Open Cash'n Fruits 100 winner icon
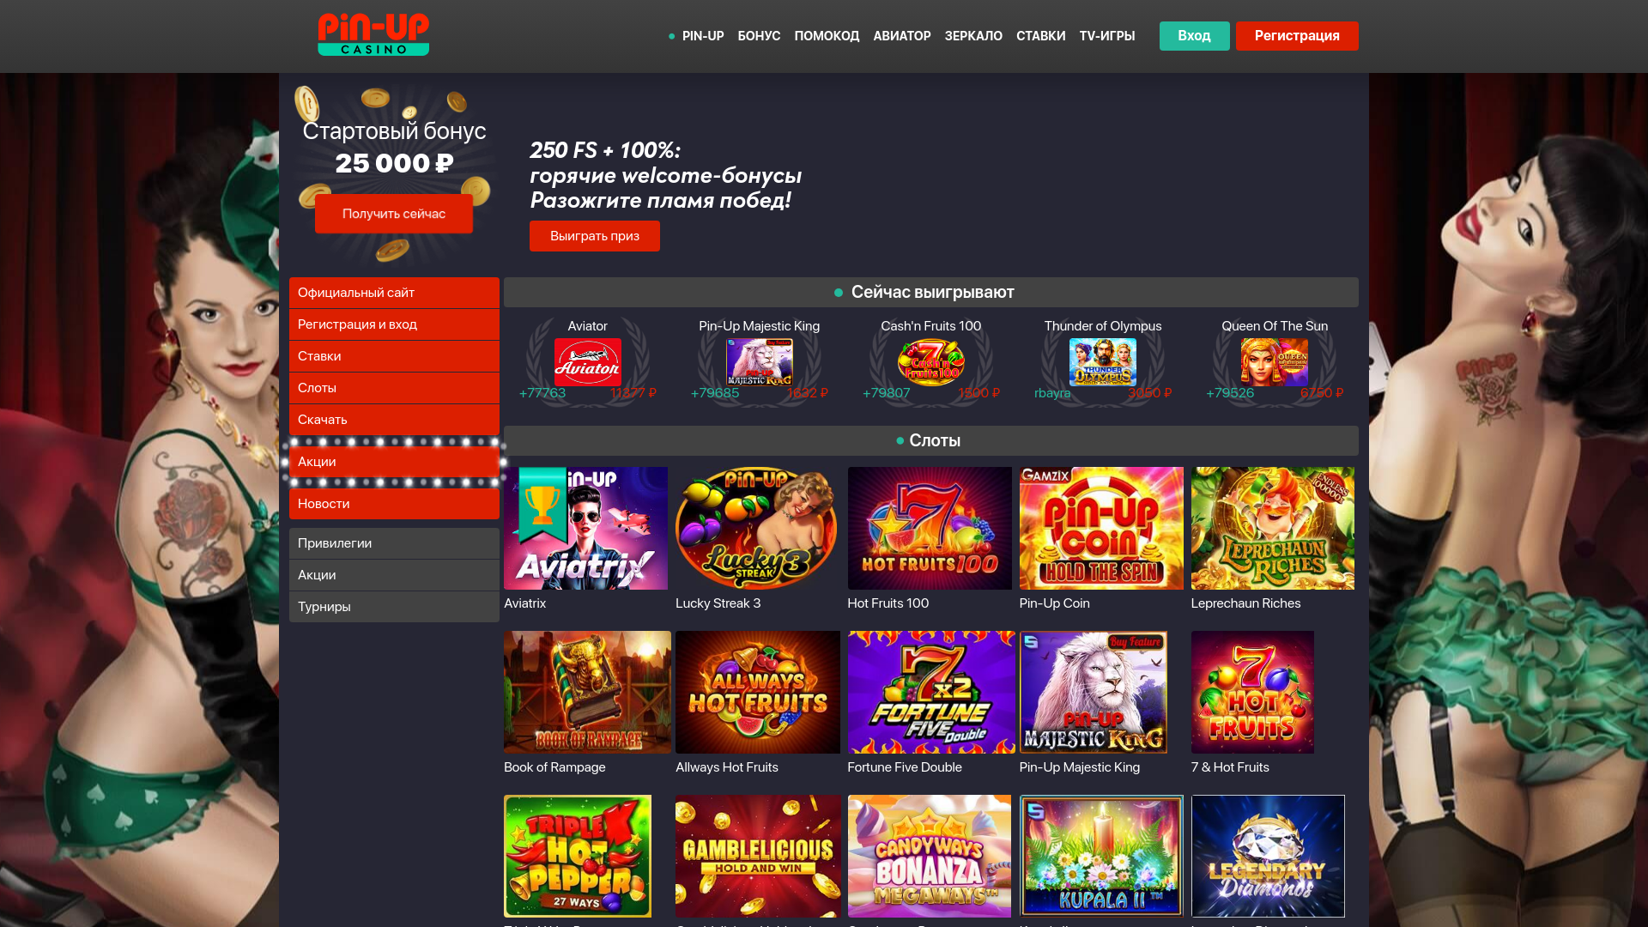 [x=930, y=361]
